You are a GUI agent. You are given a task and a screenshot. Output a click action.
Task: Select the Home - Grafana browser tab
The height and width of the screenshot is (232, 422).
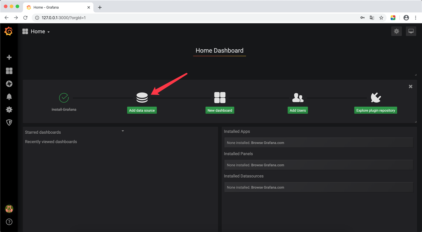58,7
